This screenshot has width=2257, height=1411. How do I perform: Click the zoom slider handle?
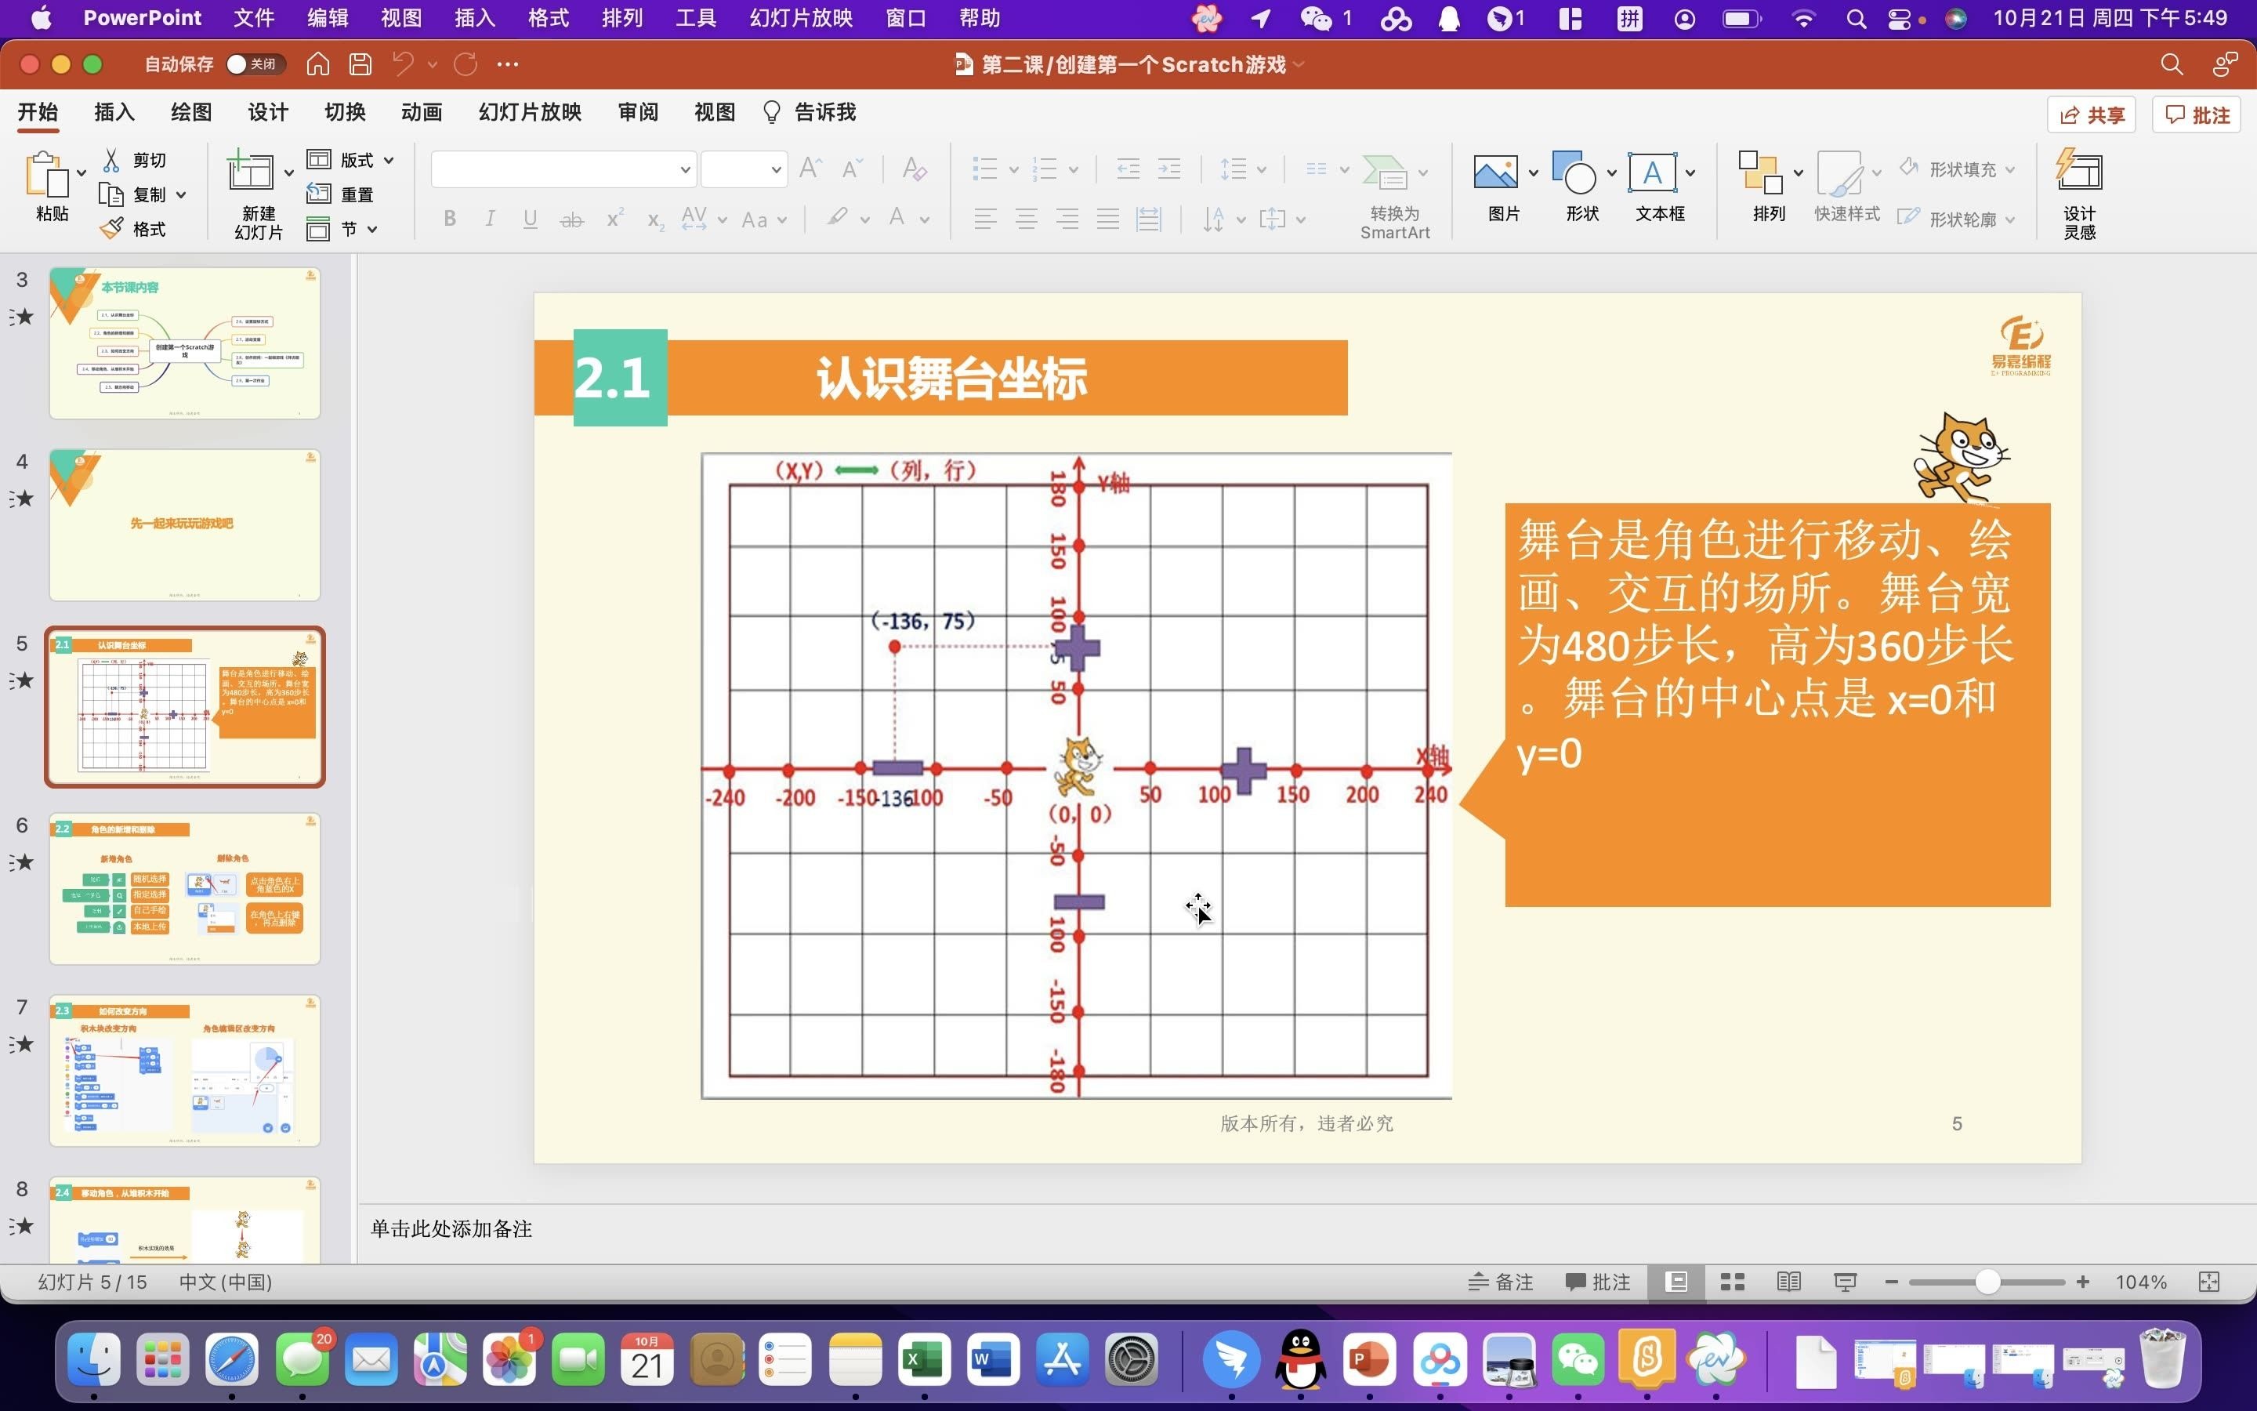click(x=1987, y=1282)
